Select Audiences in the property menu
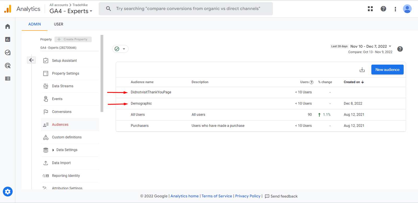This screenshot has height=203, width=418. [x=60, y=124]
